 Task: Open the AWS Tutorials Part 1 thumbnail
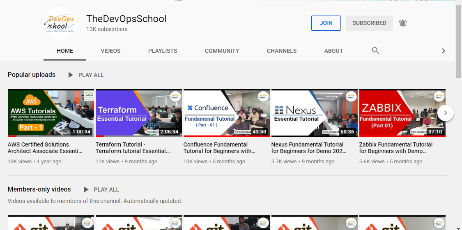[51, 113]
